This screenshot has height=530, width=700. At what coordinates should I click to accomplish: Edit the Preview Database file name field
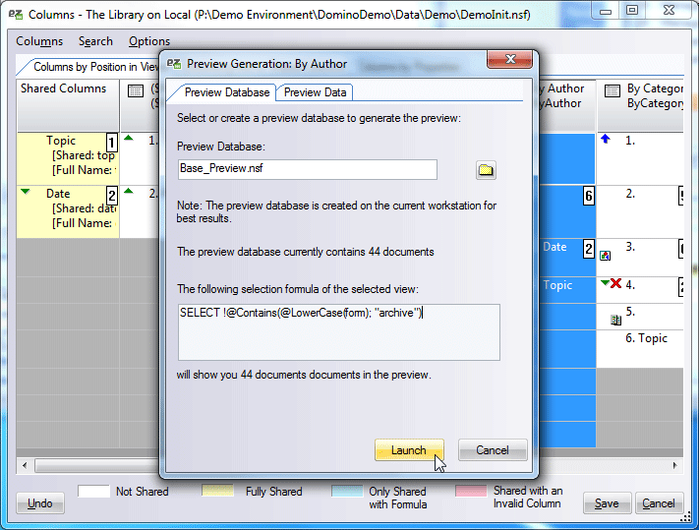(x=307, y=170)
